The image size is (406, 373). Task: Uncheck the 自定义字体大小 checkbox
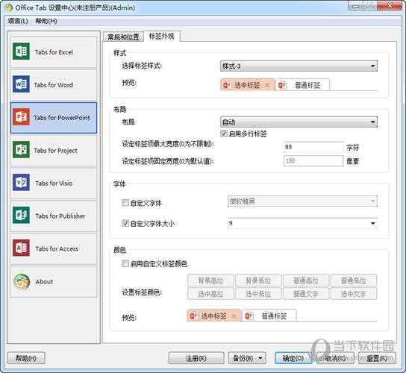[x=125, y=223]
